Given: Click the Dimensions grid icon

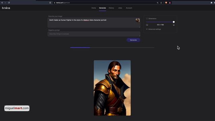Looking at the screenshot, I should tap(147, 19).
